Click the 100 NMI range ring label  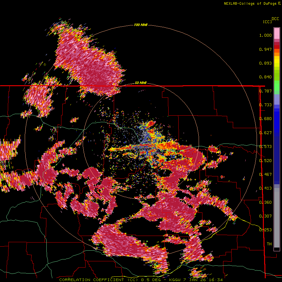coord(141,25)
